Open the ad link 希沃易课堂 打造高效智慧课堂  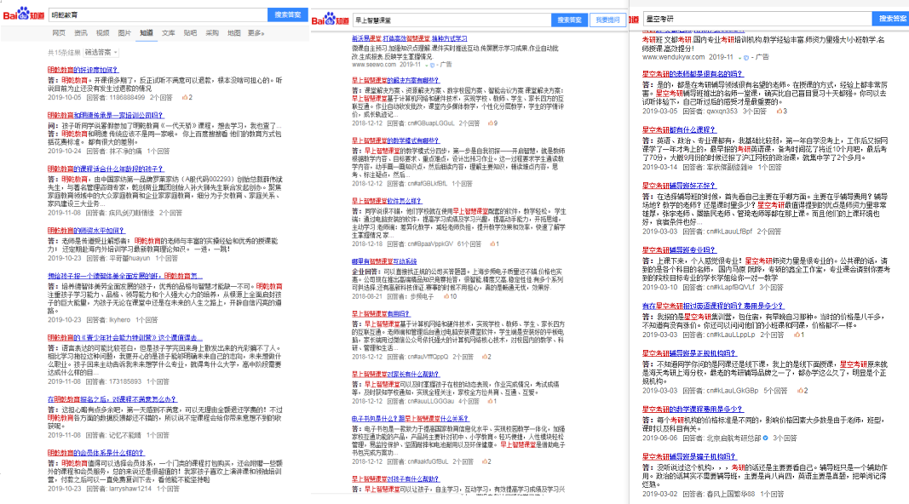[x=409, y=38]
